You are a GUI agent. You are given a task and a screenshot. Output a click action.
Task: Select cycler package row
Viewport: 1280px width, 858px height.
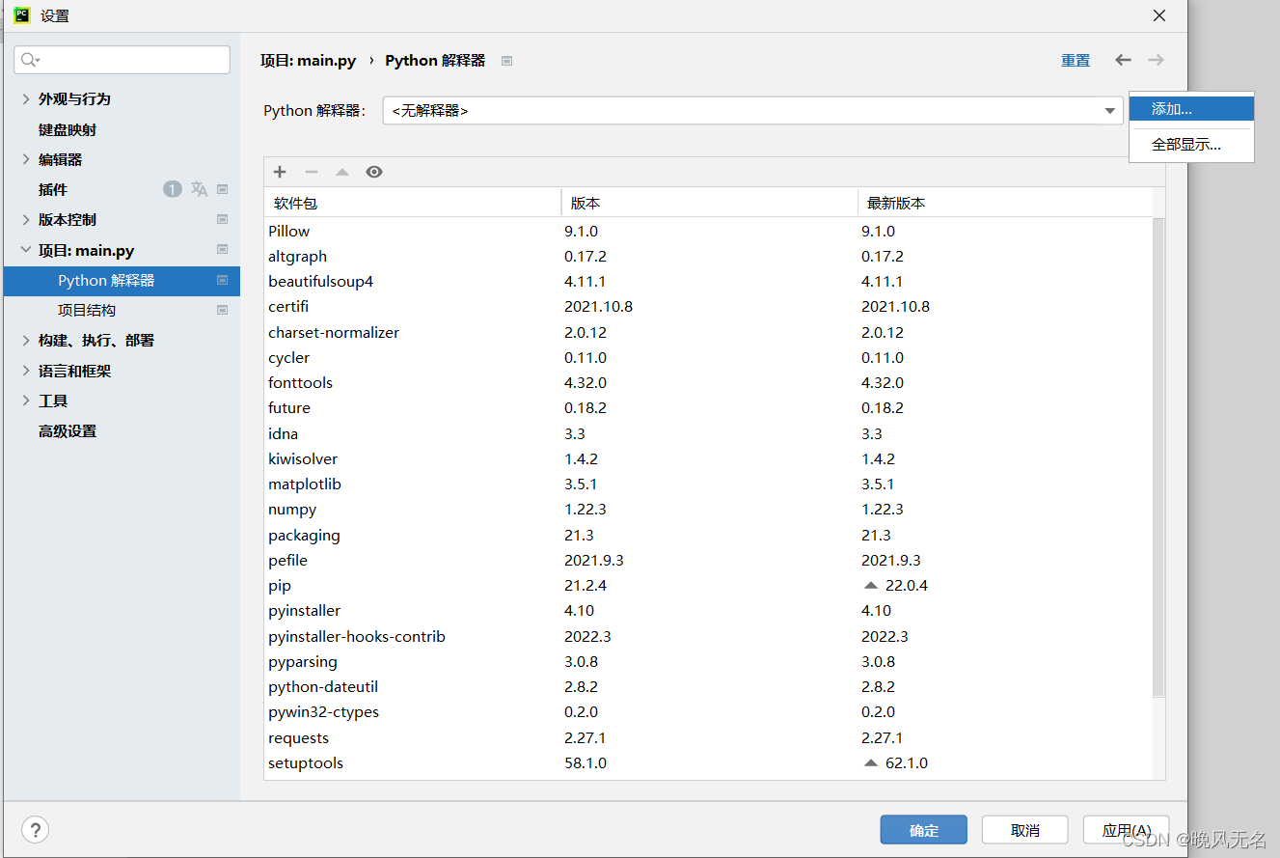(x=709, y=357)
